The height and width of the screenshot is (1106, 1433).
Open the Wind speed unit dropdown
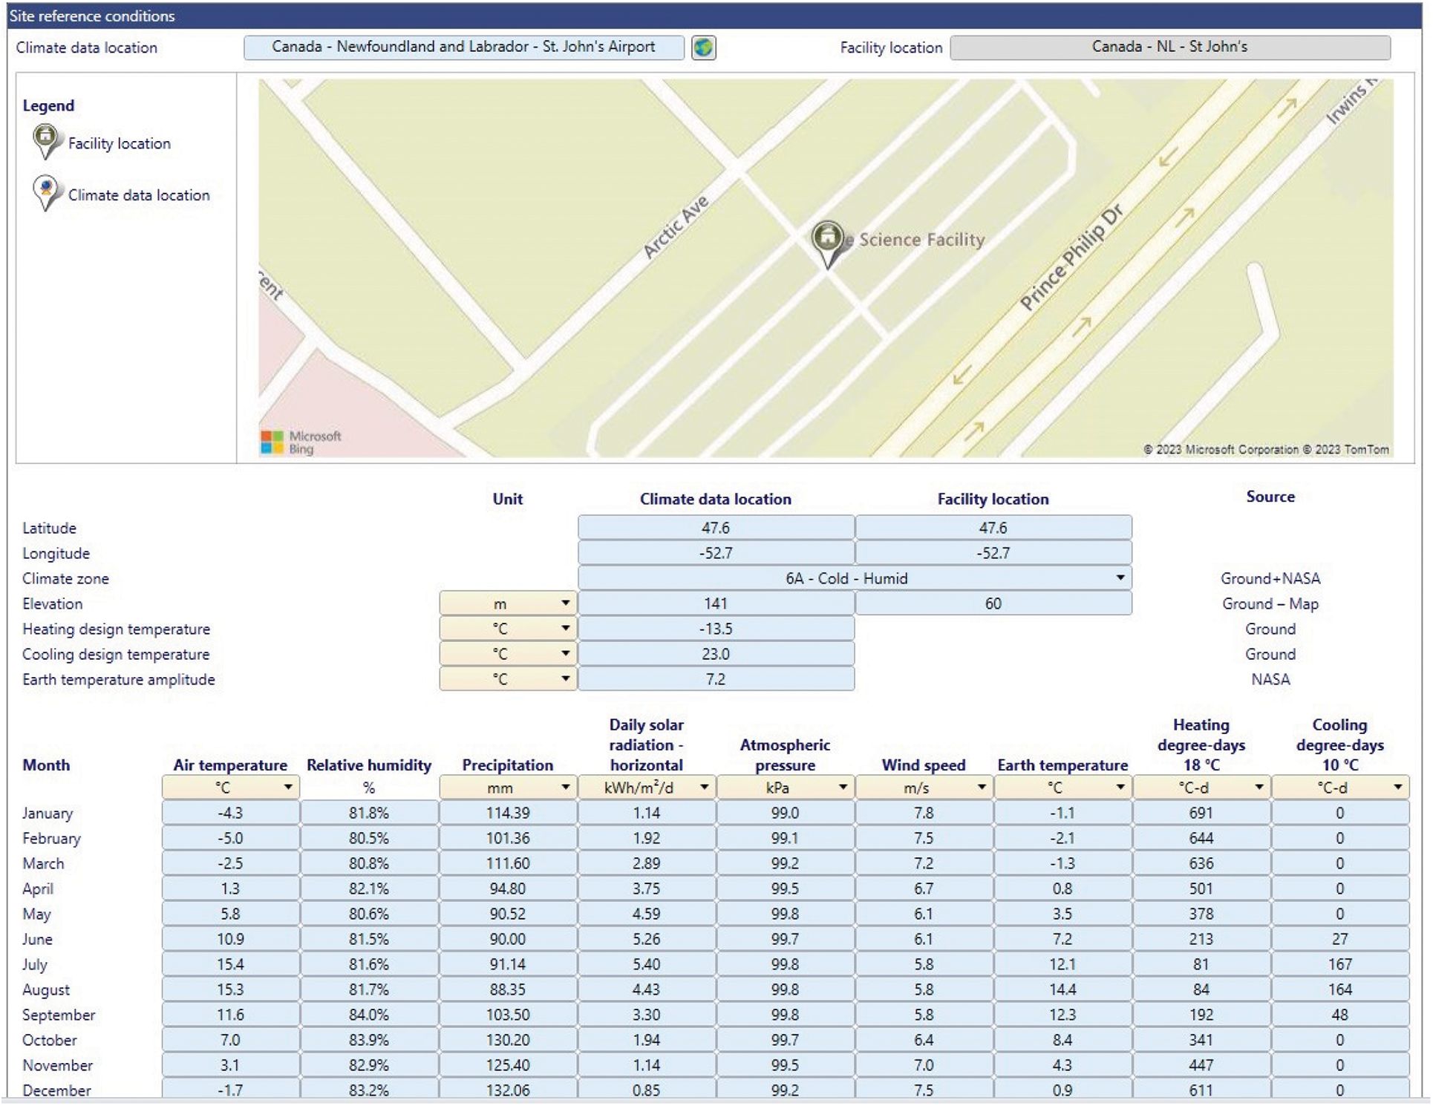(981, 788)
